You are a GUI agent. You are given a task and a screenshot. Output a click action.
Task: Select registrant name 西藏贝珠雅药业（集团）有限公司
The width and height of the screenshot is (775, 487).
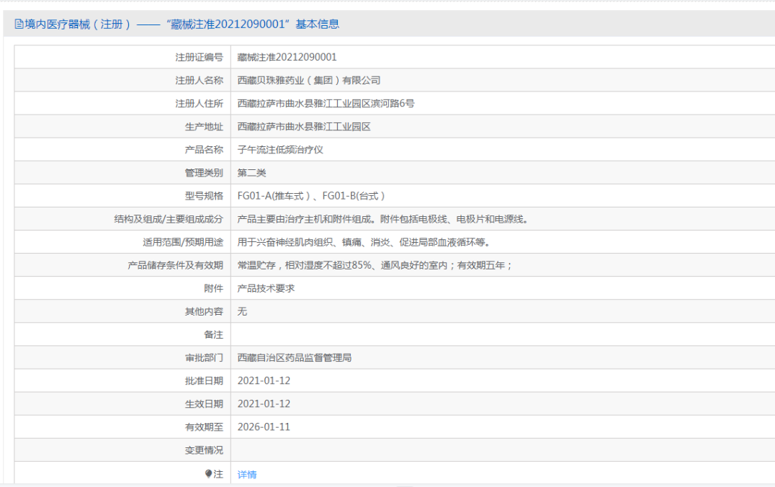pos(309,80)
